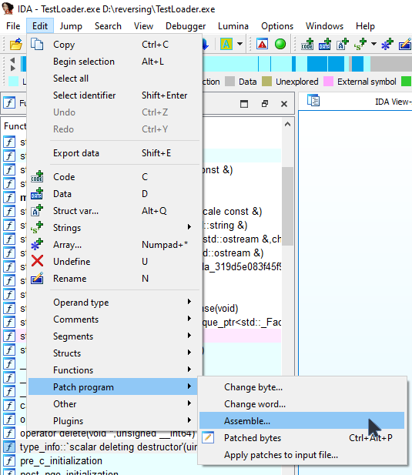This screenshot has width=412, height=475.
Task: Select Begin selection menu entry
Action: (115, 61)
